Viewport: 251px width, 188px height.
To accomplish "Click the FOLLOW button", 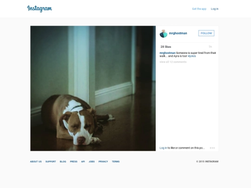I will coord(206,33).
